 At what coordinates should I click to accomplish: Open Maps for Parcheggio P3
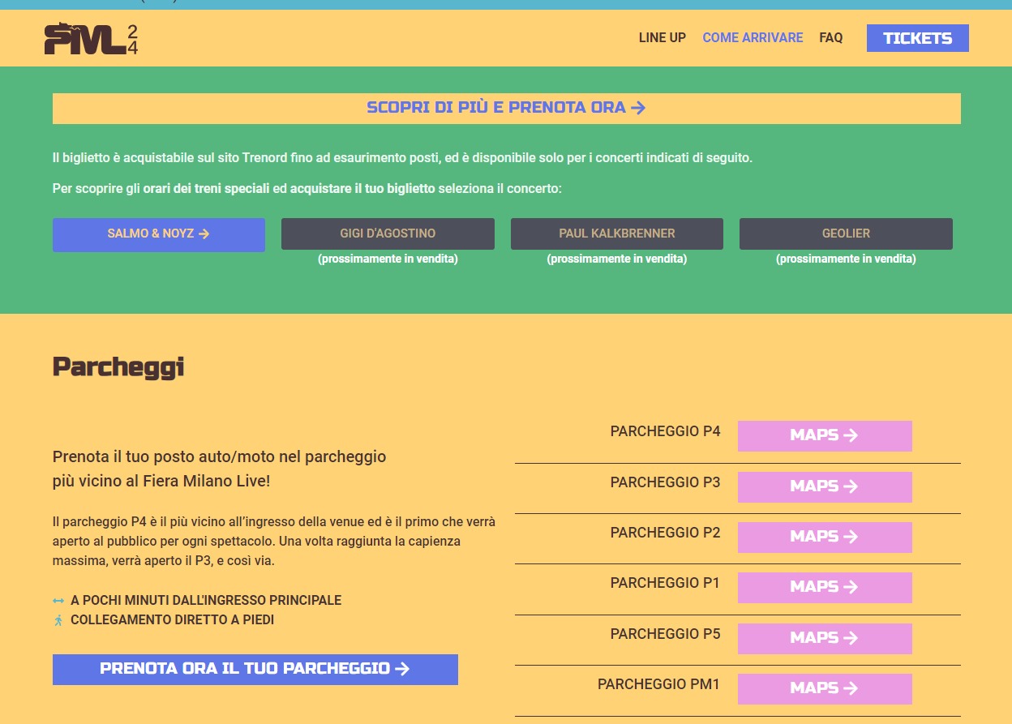point(824,486)
